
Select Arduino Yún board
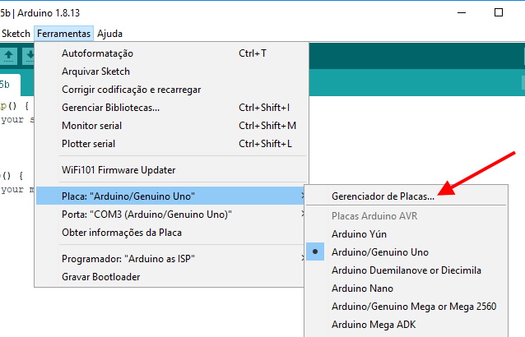(x=407, y=233)
